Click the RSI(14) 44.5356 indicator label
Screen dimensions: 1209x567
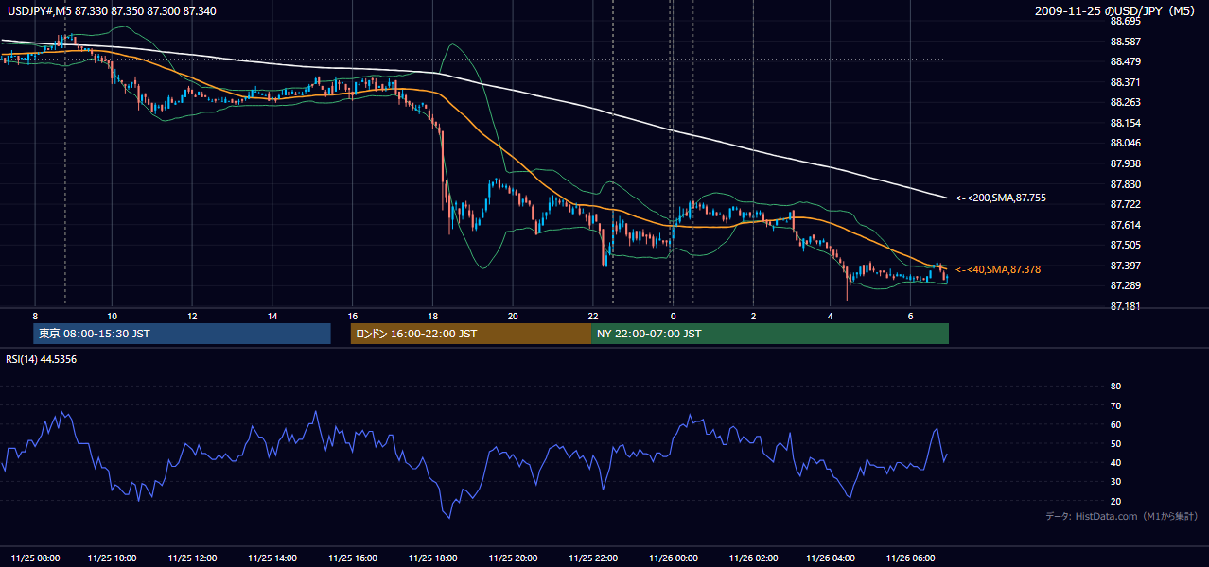tap(41, 359)
